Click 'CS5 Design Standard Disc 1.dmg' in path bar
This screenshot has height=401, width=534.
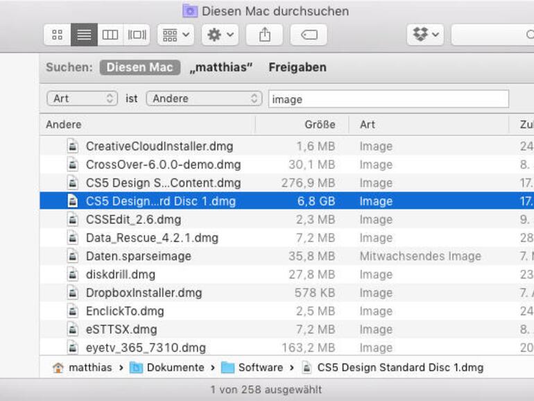pyautogui.click(x=393, y=368)
